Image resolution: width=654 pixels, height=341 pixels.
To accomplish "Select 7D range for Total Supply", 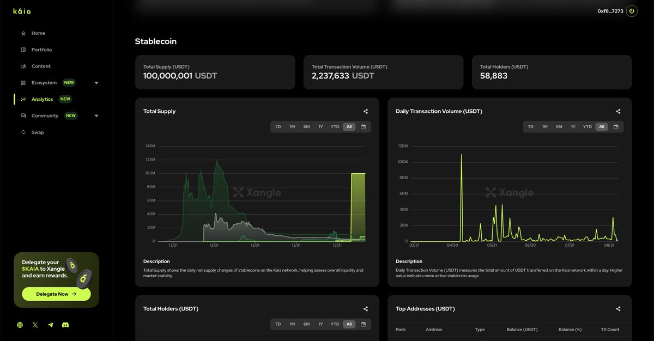I will 278,126.
